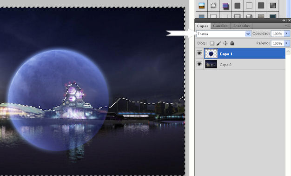Switch to the Trazados tab

tap(241, 26)
